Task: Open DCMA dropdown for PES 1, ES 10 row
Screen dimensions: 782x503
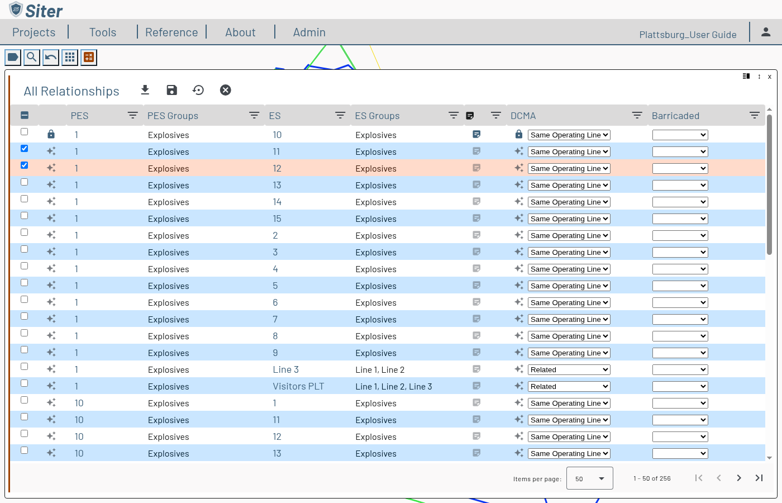Action: pyautogui.click(x=569, y=135)
